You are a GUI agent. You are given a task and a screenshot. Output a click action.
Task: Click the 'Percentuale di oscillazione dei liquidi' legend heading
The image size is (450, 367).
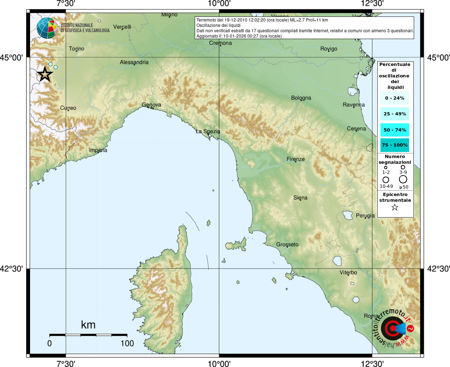pos(395,76)
